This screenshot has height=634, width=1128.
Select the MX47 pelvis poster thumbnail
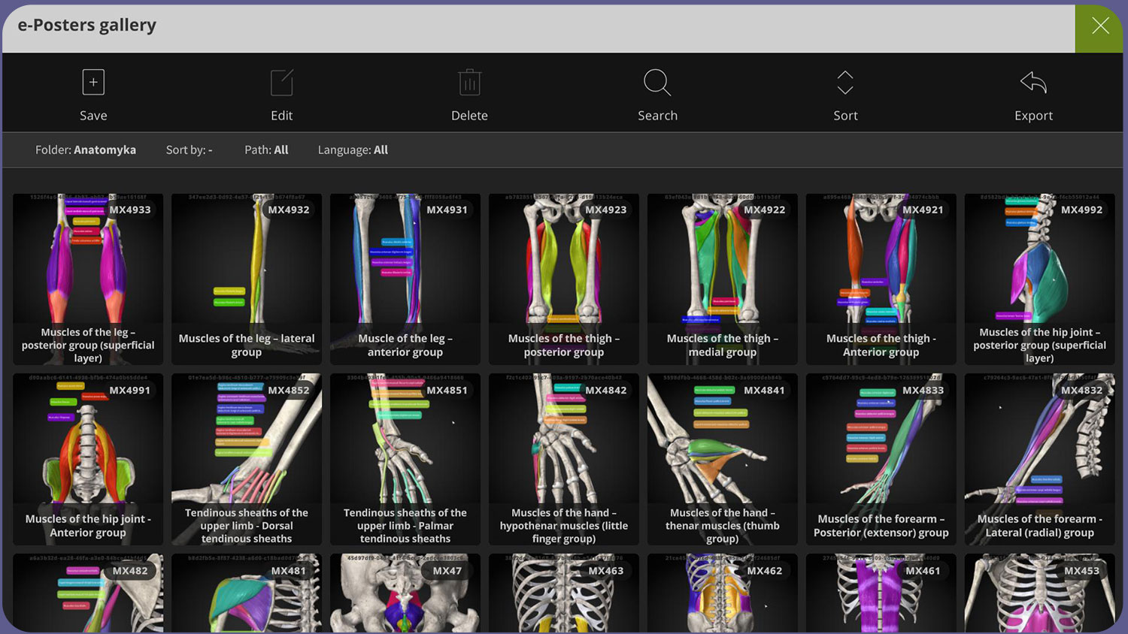405,593
